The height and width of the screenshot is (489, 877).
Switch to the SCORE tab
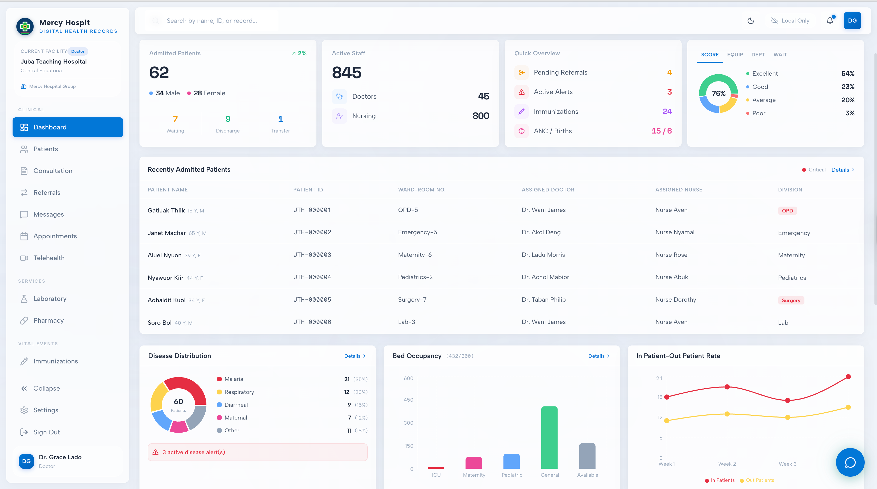pos(710,55)
